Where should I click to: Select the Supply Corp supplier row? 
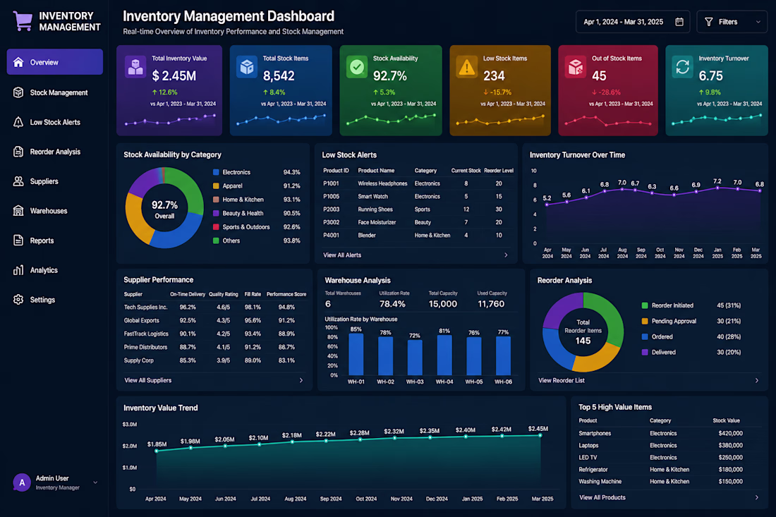(x=214, y=360)
